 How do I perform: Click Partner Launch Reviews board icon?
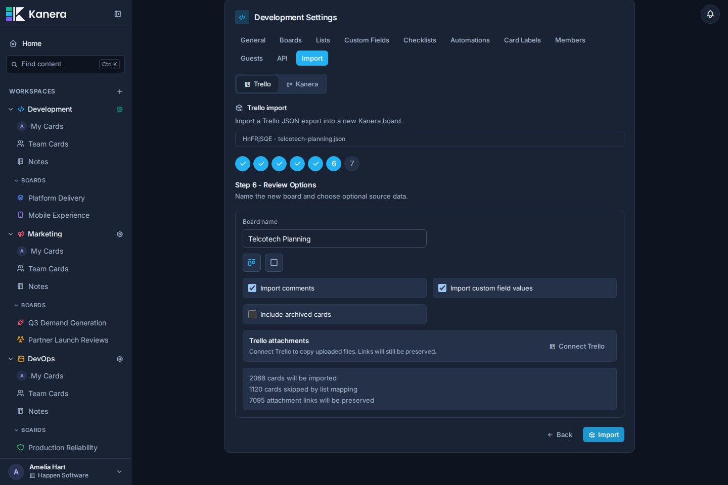21,340
